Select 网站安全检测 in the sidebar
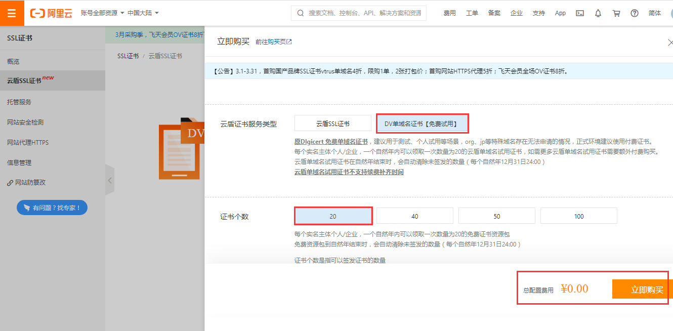The image size is (673, 331). (53, 122)
